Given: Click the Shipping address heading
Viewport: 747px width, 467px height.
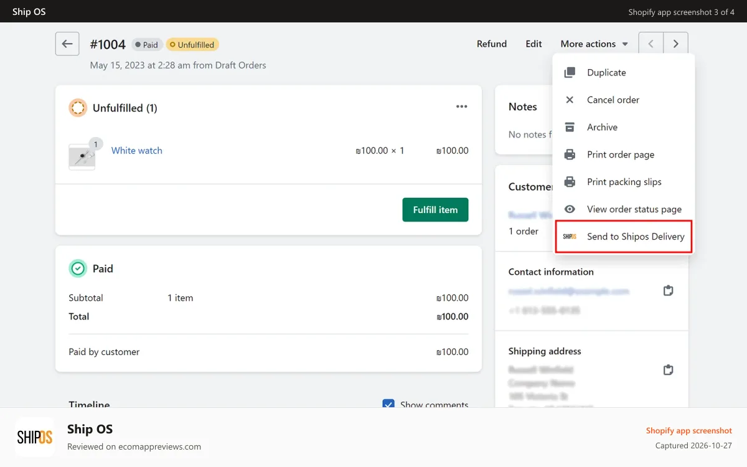Looking at the screenshot, I should (545, 351).
